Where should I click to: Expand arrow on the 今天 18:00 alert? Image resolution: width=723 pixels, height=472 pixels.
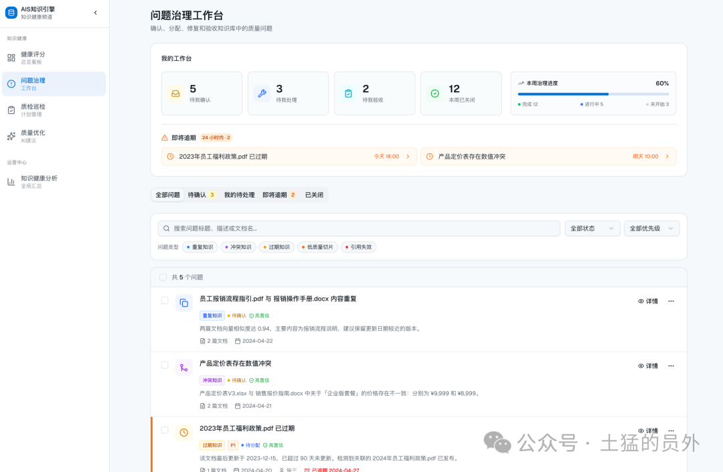[x=408, y=156]
